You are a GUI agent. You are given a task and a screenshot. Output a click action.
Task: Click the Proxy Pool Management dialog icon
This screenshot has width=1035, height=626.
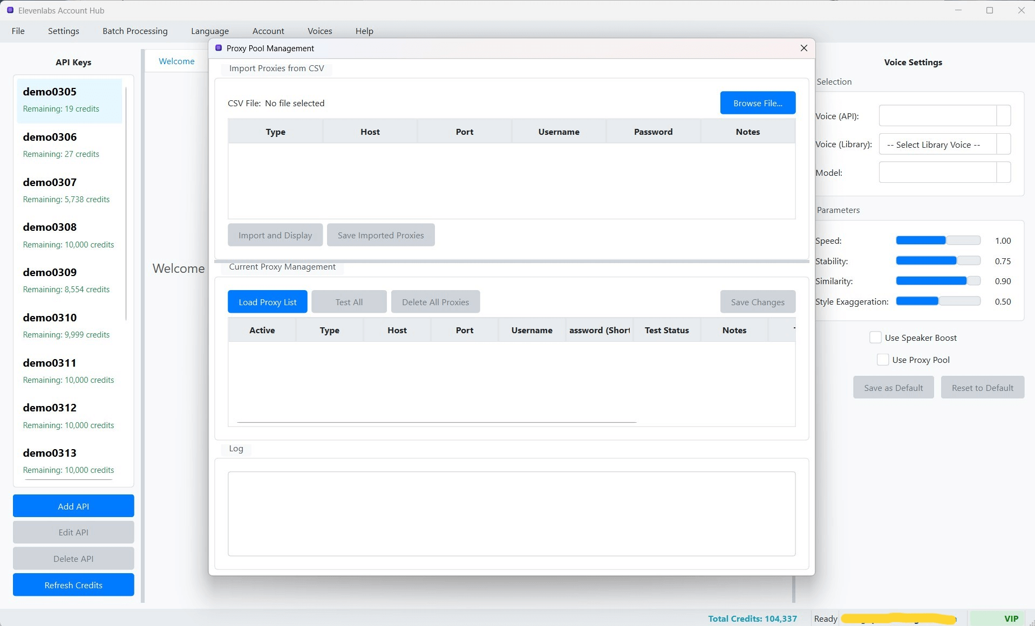pyautogui.click(x=219, y=48)
